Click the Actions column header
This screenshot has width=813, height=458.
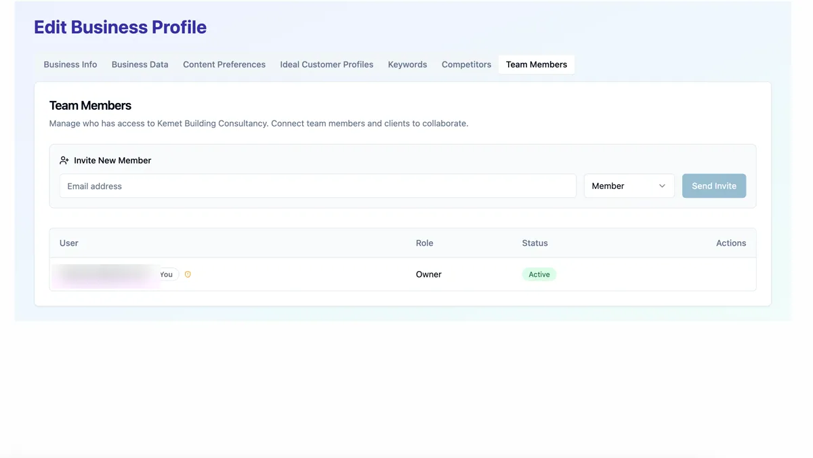(731, 243)
